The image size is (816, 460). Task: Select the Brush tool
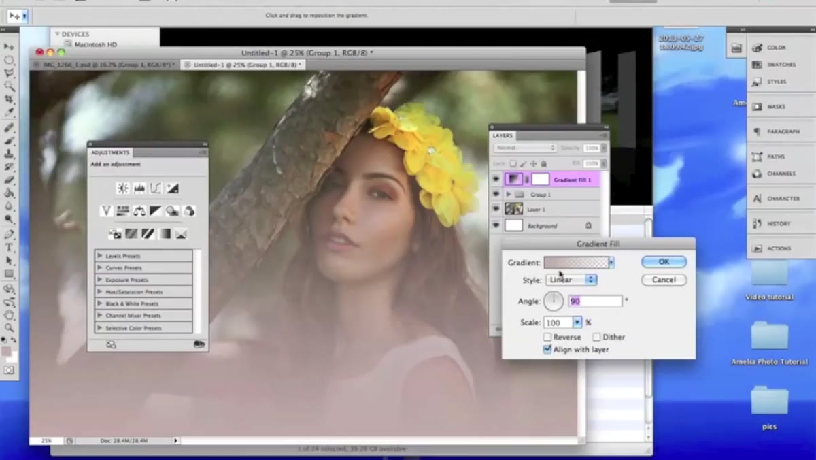click(9, 141)
